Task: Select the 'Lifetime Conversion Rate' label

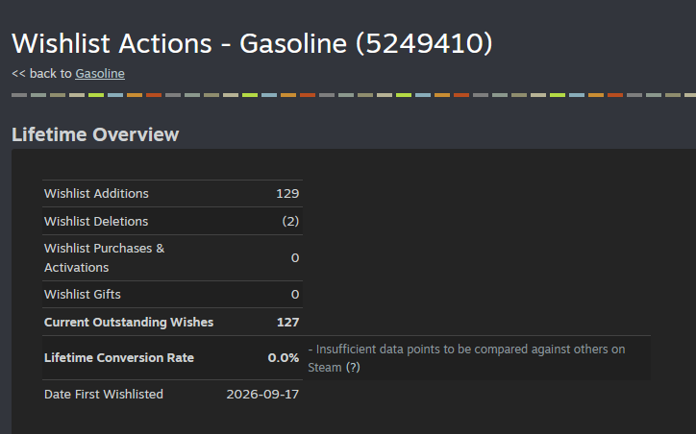Action: [119, 358]
